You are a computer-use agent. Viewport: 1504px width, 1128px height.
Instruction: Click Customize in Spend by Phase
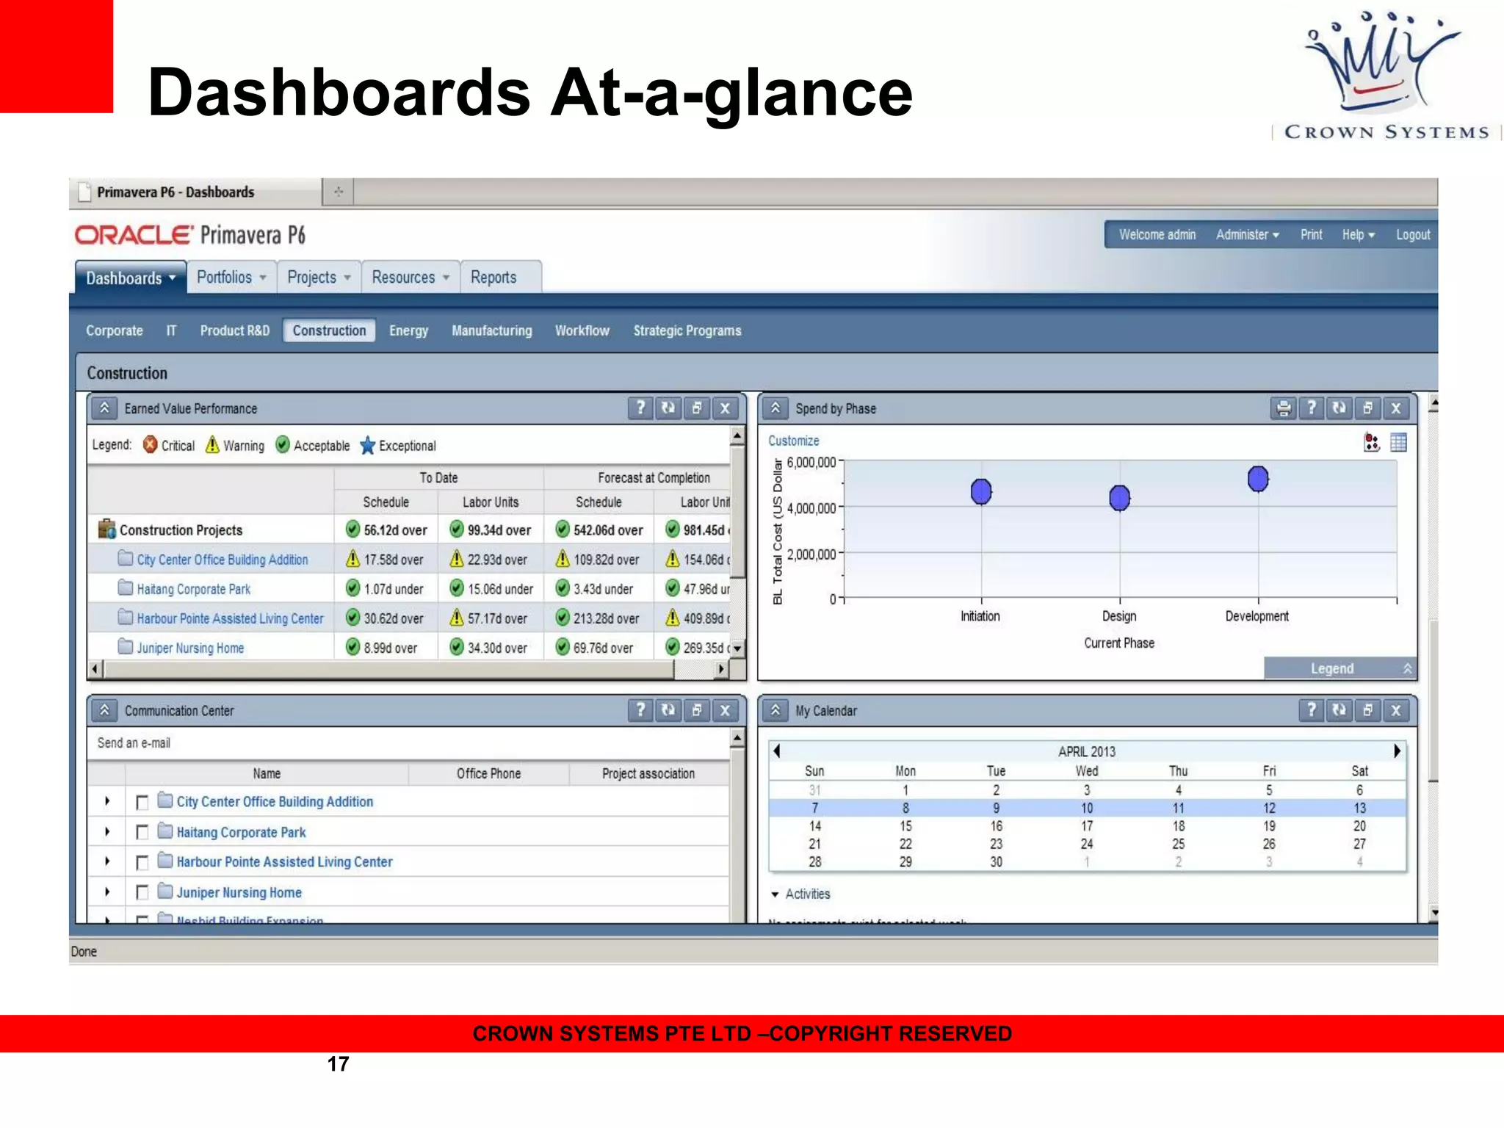tap(793, 441)
